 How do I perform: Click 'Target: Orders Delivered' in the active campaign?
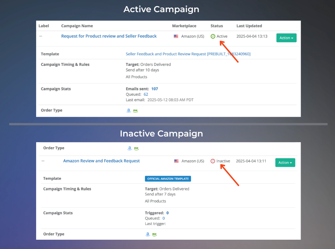(148, 64)
